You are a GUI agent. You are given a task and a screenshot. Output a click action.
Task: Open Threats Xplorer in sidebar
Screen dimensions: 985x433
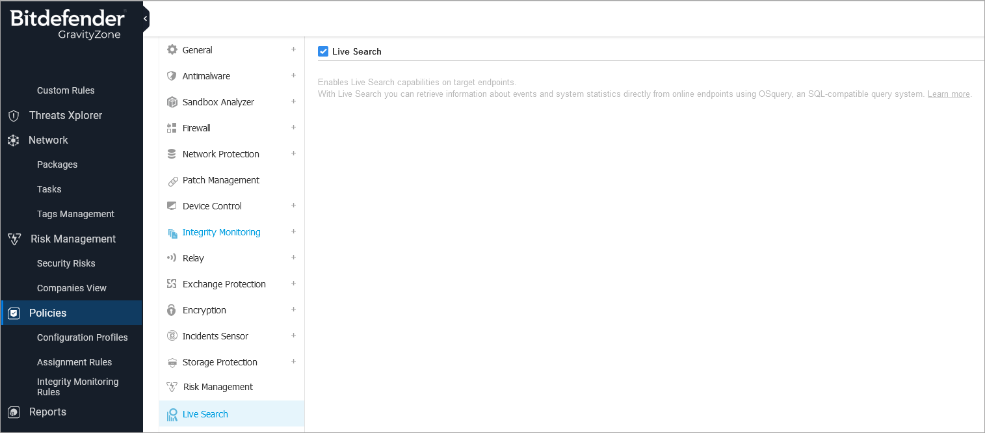click(66, 115)
